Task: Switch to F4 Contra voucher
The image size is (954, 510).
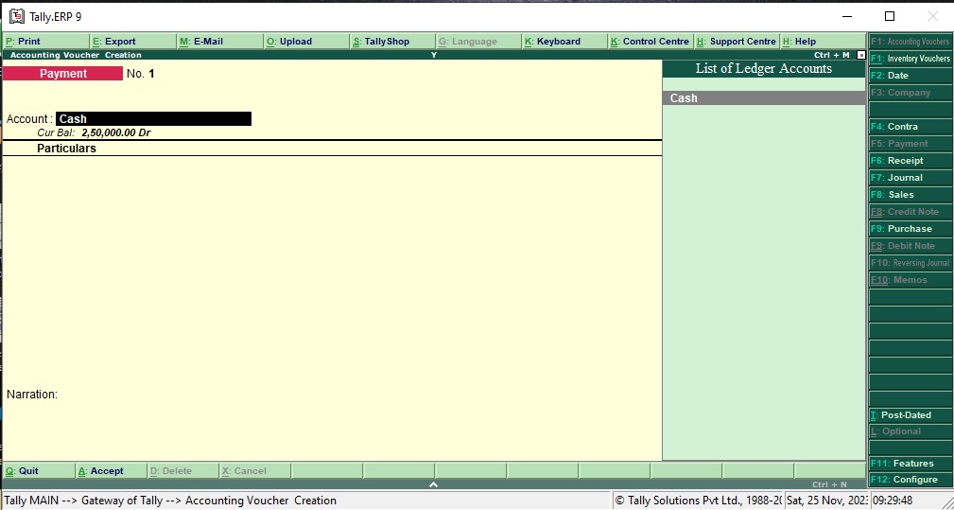Action: point(910,127)
